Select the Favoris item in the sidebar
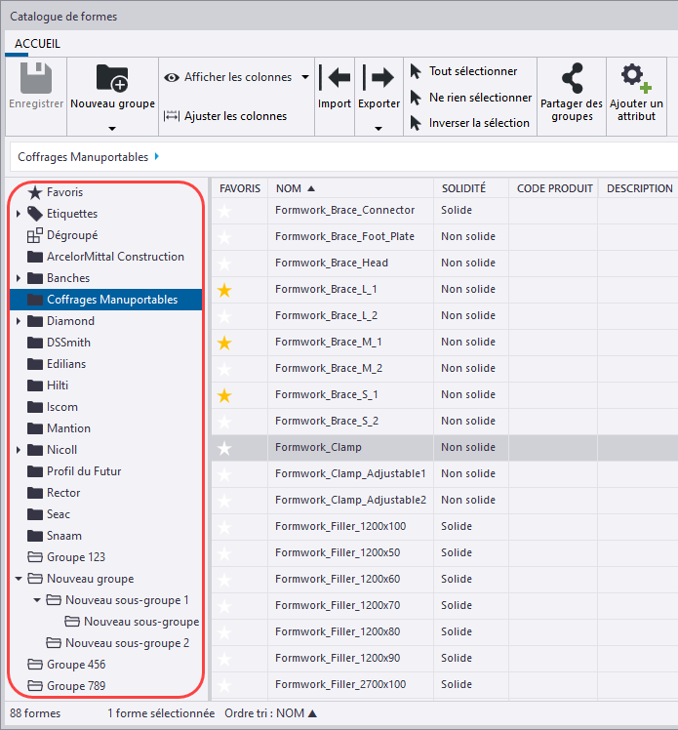Screen dimensions: 678x730 64,192
